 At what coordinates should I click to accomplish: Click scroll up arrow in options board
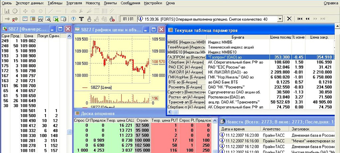coord(215,120)
